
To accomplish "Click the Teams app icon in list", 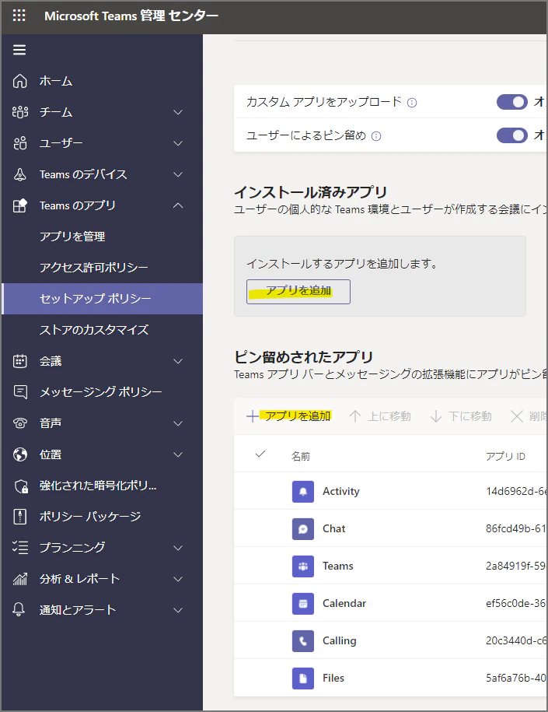I will pos(303,566).
